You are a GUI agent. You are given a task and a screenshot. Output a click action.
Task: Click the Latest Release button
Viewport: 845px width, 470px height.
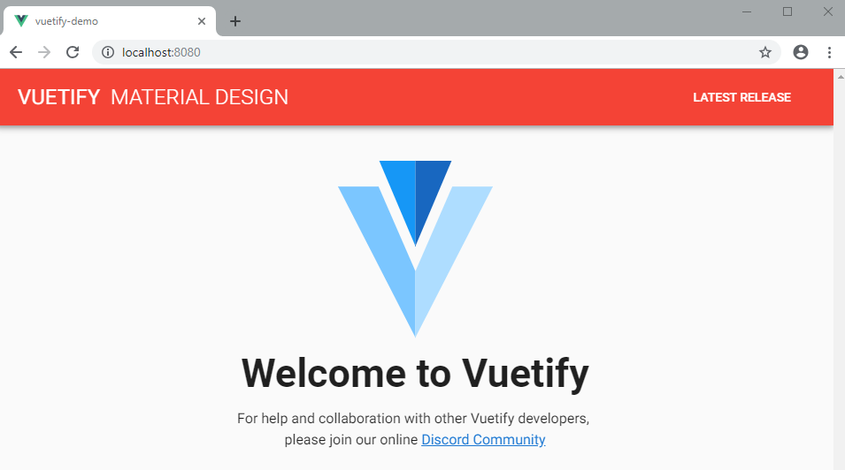coord(741,97)
